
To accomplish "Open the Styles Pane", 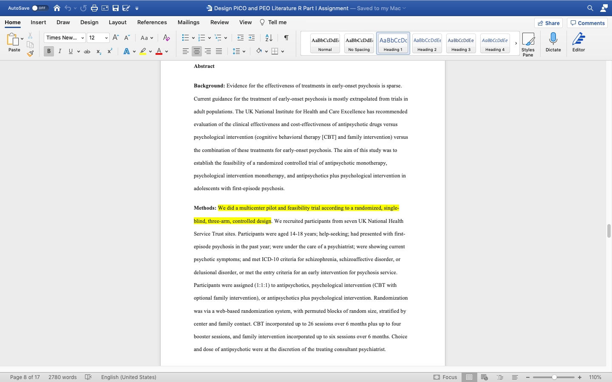I will click(x=528, y=44).
